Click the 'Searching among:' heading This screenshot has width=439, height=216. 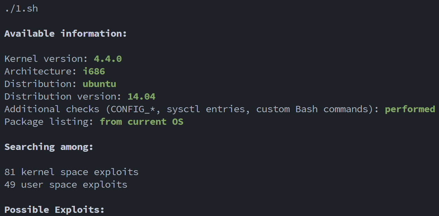click(49, 147)
